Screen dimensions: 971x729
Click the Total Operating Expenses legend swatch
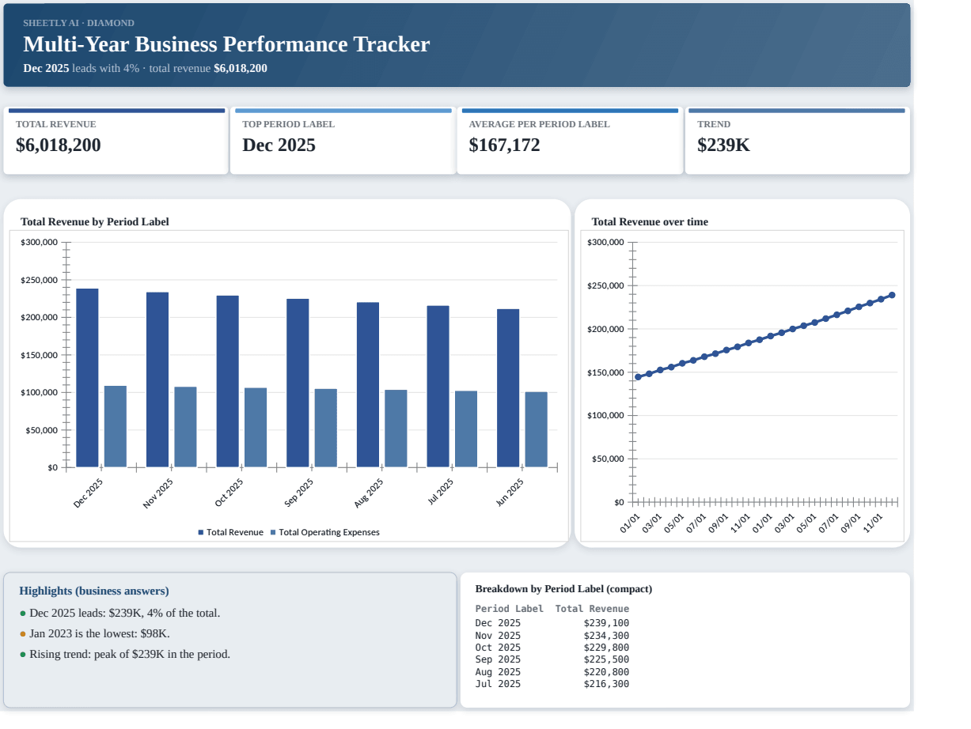coord(274,533)
